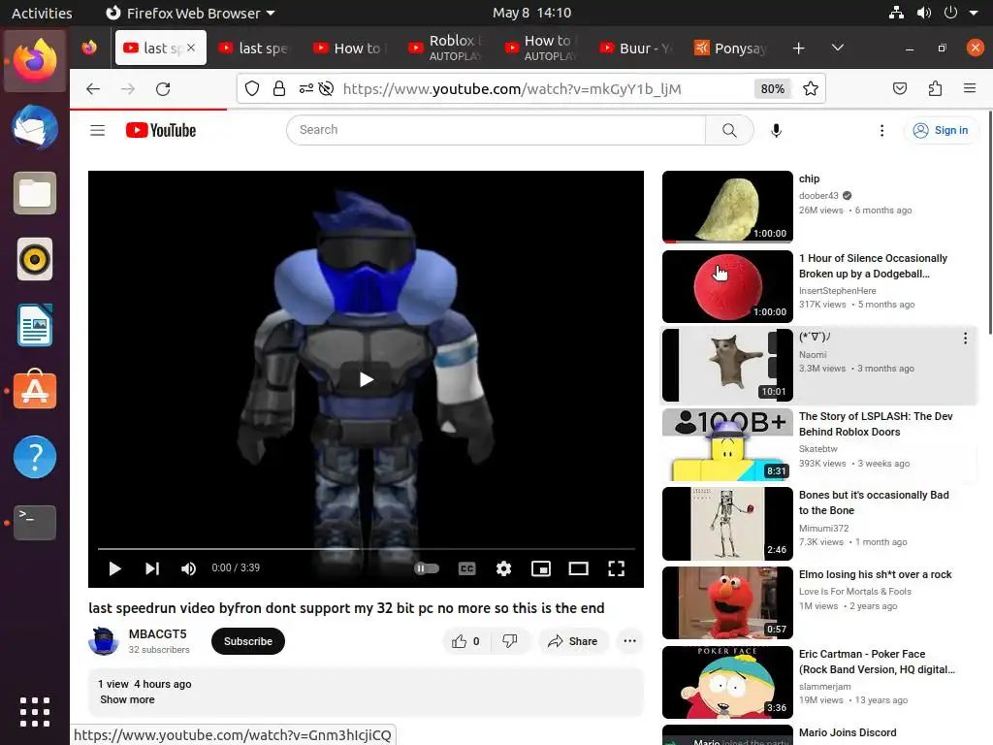Click the search magnifier button
This screenshot has width=993, height=745.
click(x=729, y=130)
